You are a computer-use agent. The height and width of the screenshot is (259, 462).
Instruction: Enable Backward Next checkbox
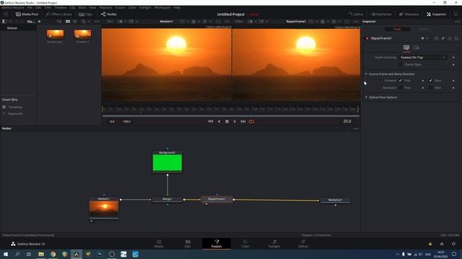pos(430,88)
